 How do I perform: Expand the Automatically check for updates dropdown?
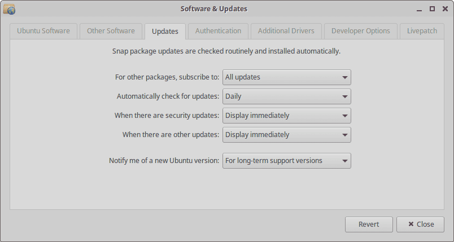[287, 96]
